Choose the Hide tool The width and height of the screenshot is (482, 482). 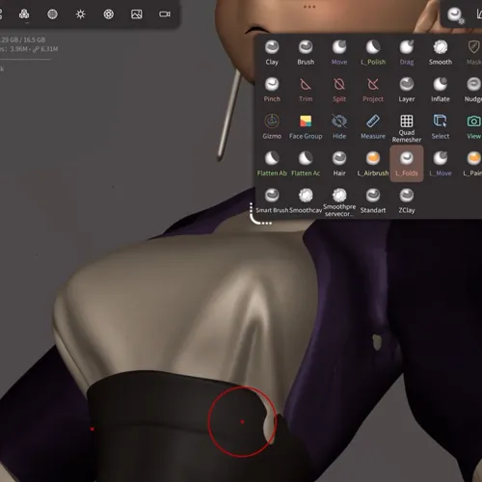[339, 127]
